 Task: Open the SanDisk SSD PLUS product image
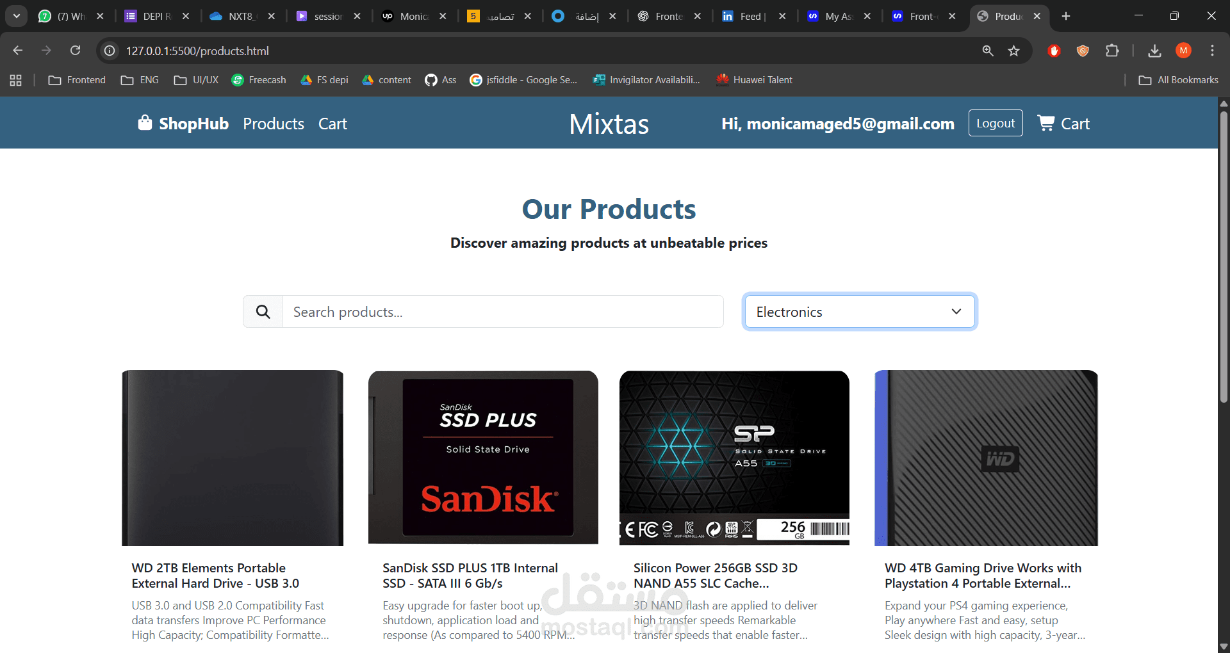point(483,458)
